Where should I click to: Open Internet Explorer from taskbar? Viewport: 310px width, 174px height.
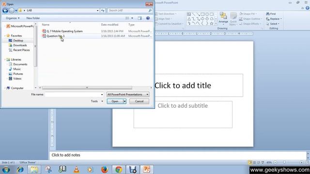click(x=20, y=170)
